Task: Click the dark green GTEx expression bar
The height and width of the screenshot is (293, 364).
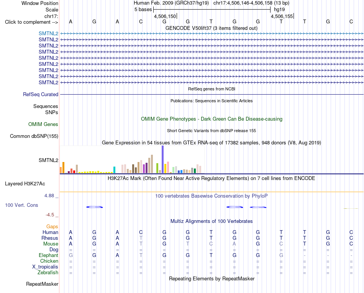Action: tap(195, 171)
